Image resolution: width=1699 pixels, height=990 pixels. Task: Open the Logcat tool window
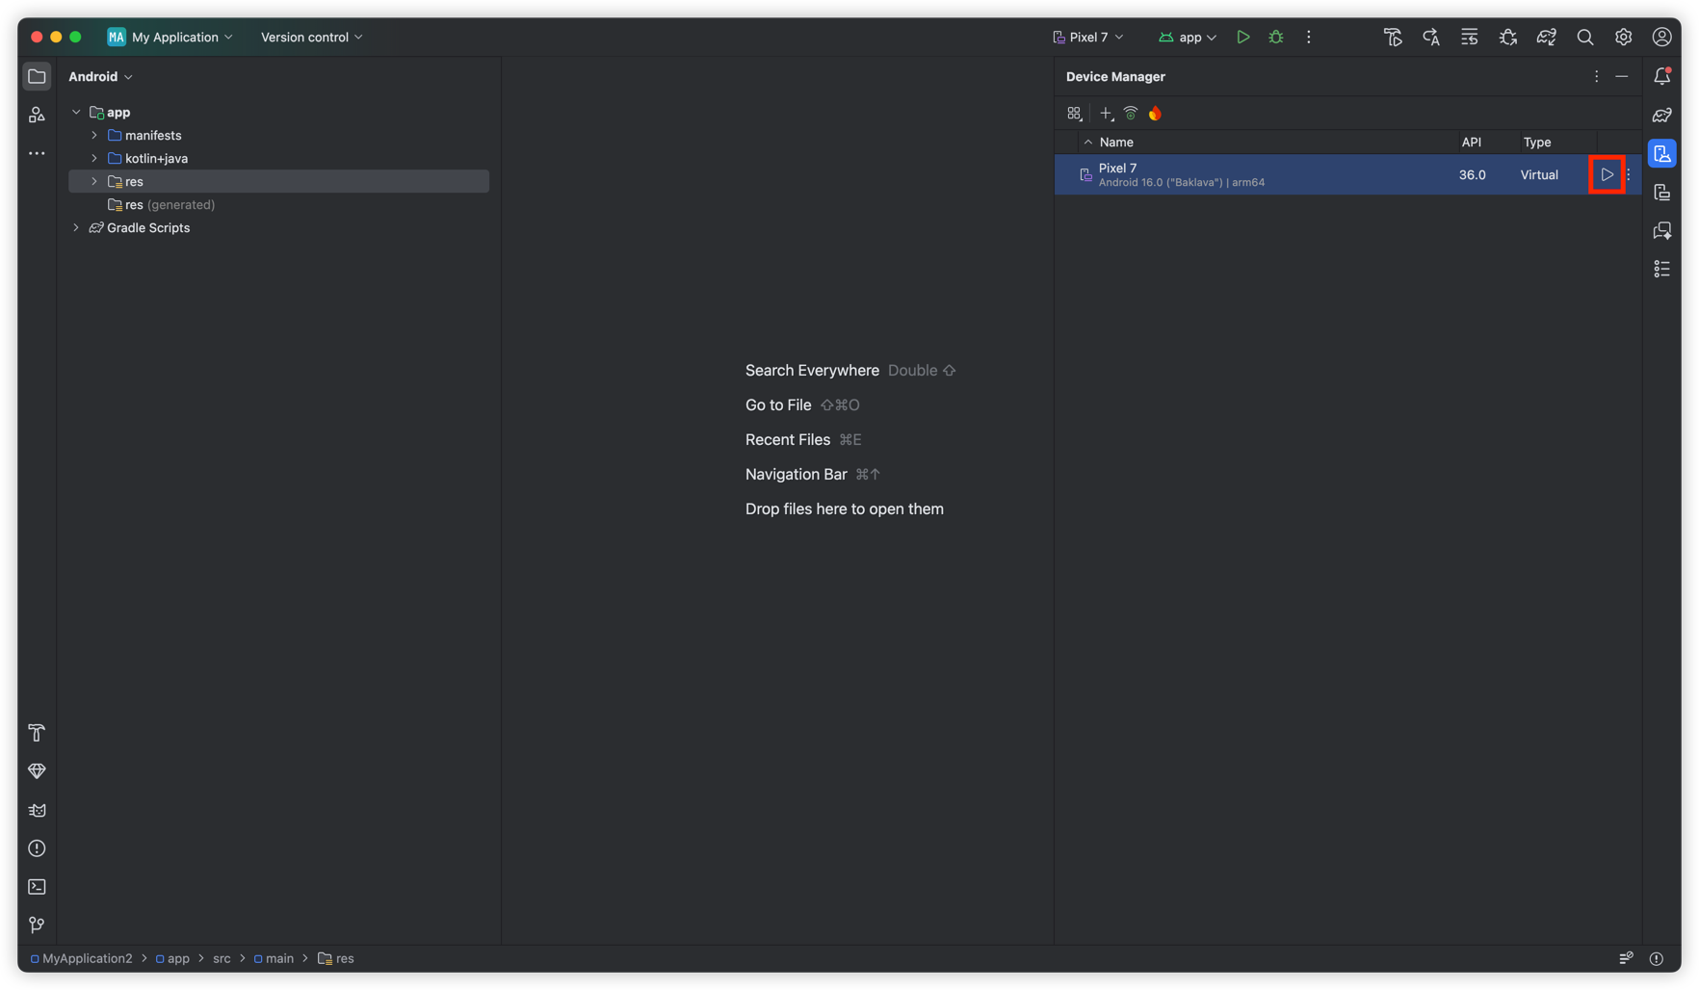(37, 810)
